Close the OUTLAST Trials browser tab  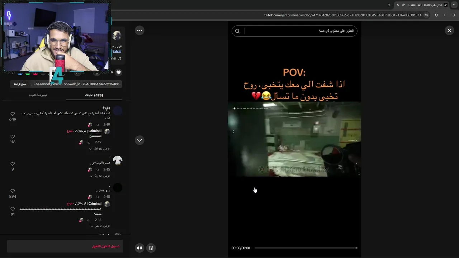(x=397, y=5)
